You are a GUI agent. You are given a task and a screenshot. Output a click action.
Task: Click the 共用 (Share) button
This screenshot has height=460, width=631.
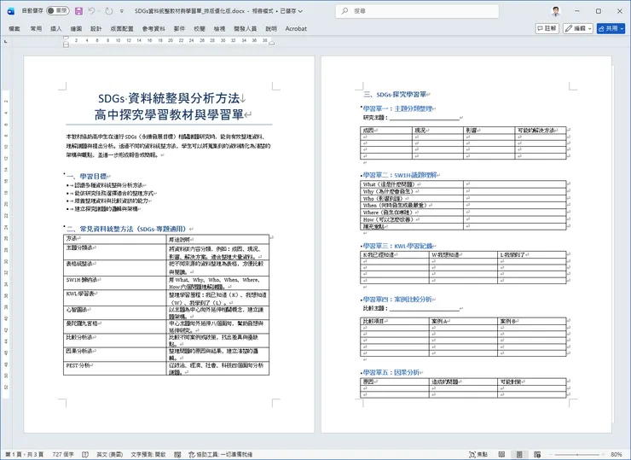pyautogui.click(x=611, y=28)
